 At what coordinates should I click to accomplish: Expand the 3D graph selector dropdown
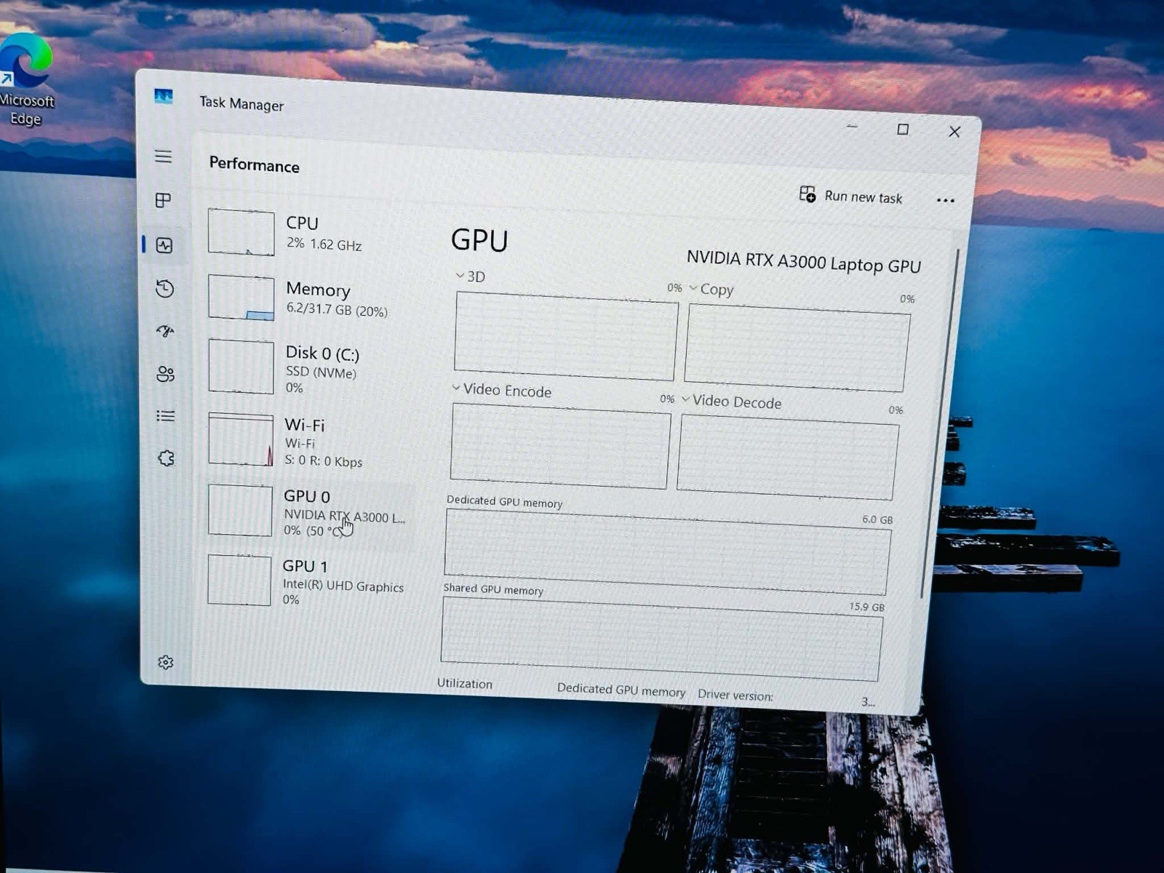470,276
